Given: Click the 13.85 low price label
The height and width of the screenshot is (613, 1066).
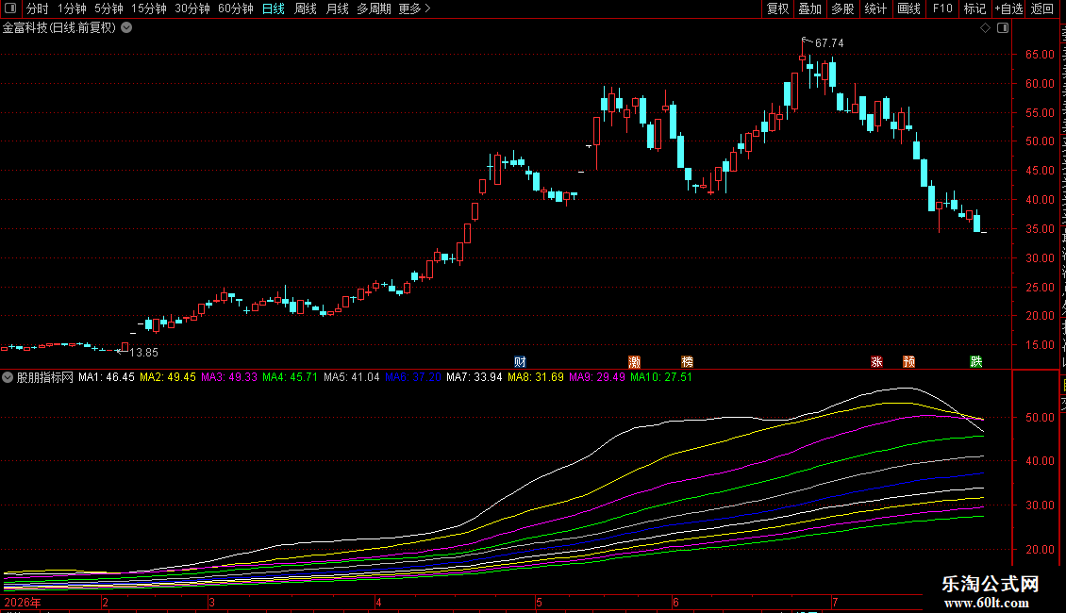Looking at the screenshot, I should [143, 352].
